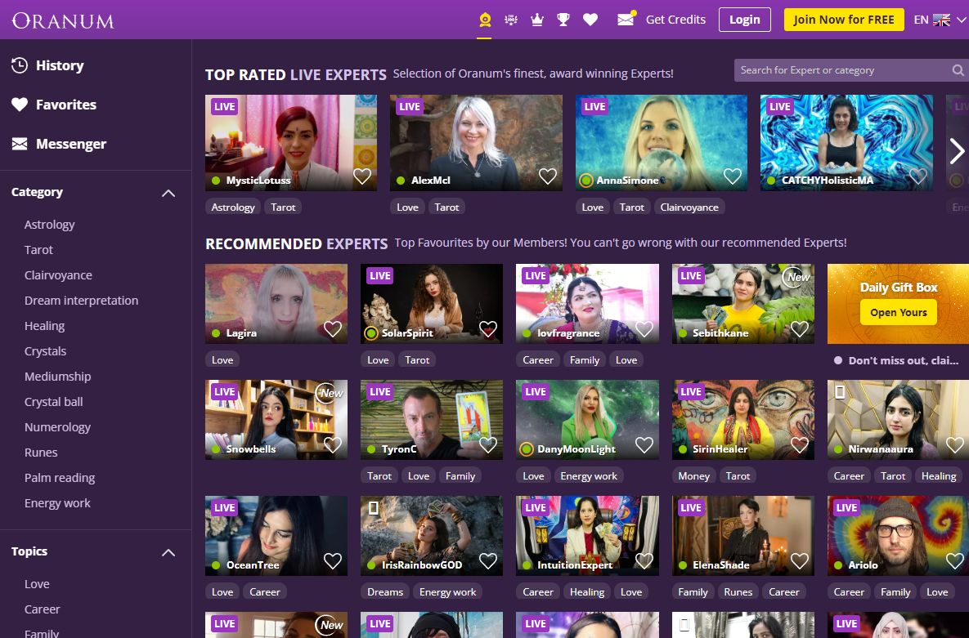Click the Energy work tag under DanyMoonLight
969x638 pixels.
[588, 476]
